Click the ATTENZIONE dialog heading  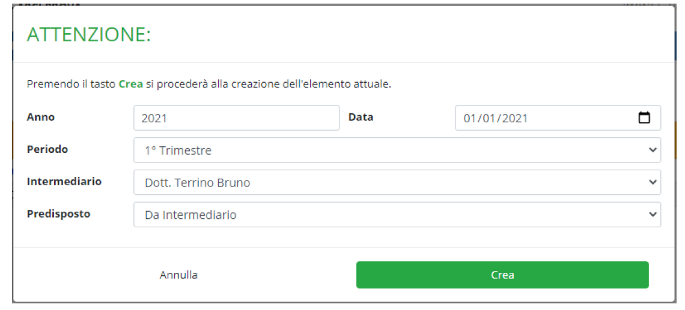pos(89,35)
